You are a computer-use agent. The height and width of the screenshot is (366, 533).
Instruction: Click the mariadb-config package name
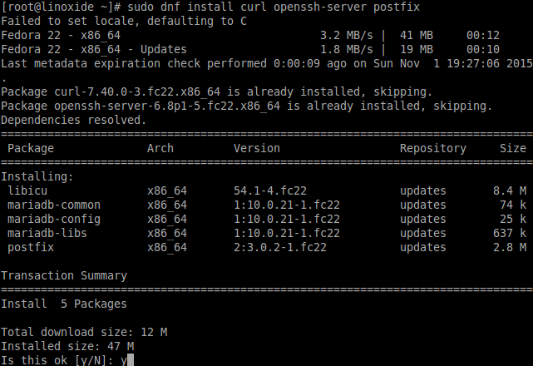pos(54,219)
